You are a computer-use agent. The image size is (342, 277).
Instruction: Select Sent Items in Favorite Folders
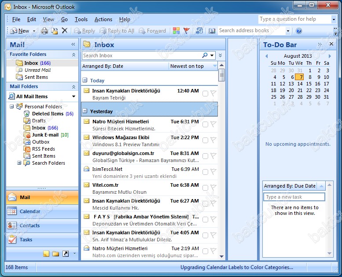pyautogui.click(x=36, y=77)
